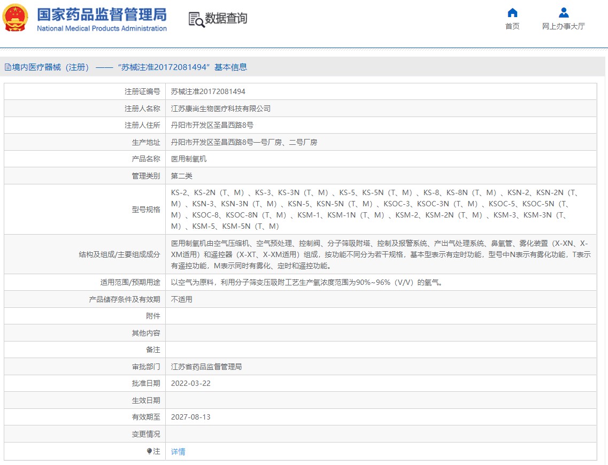The height and width of the screenshot is (465, 608).
Task: Click the 有效期至 row label
Action: (x=146, y=417)
